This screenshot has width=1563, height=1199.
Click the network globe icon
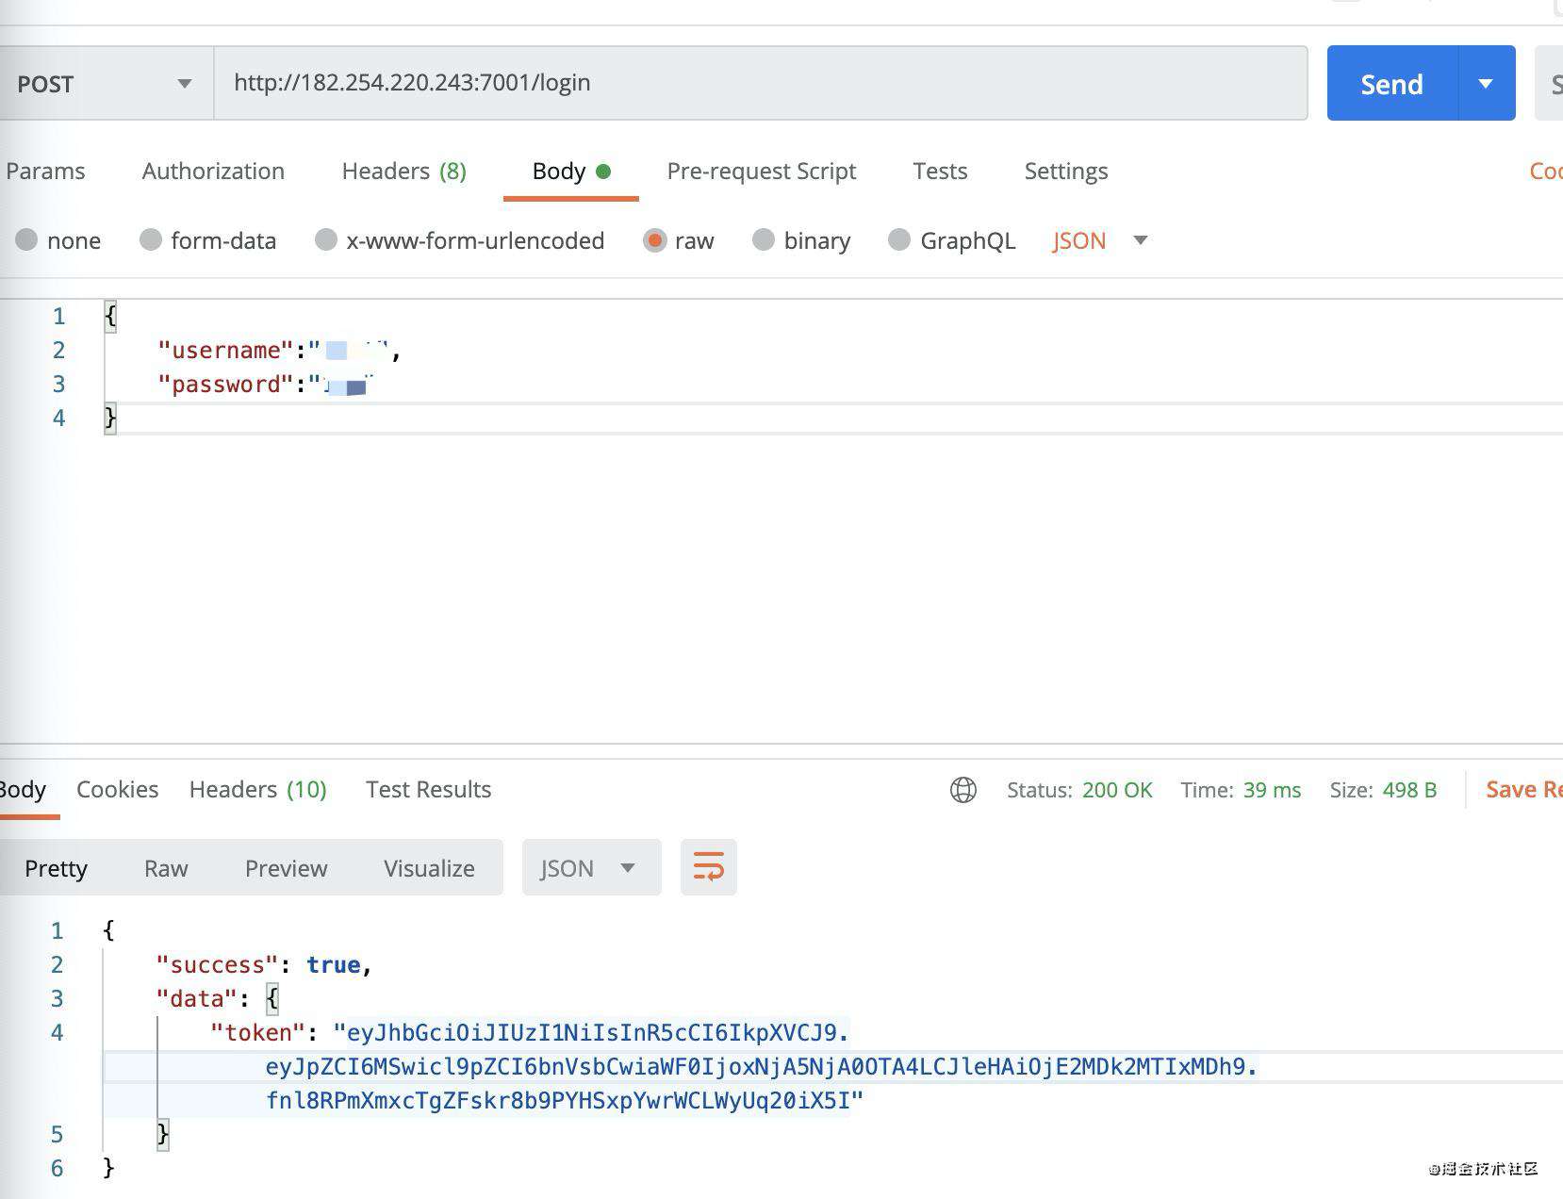(x=963, y=790)
